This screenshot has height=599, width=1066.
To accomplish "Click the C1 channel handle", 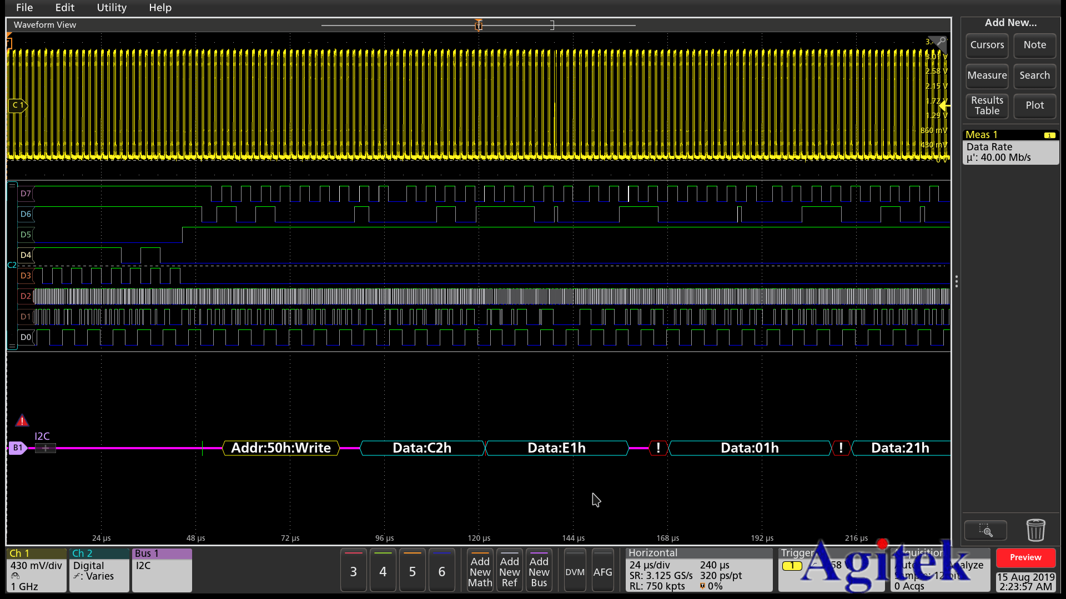I will coord(18,105).
